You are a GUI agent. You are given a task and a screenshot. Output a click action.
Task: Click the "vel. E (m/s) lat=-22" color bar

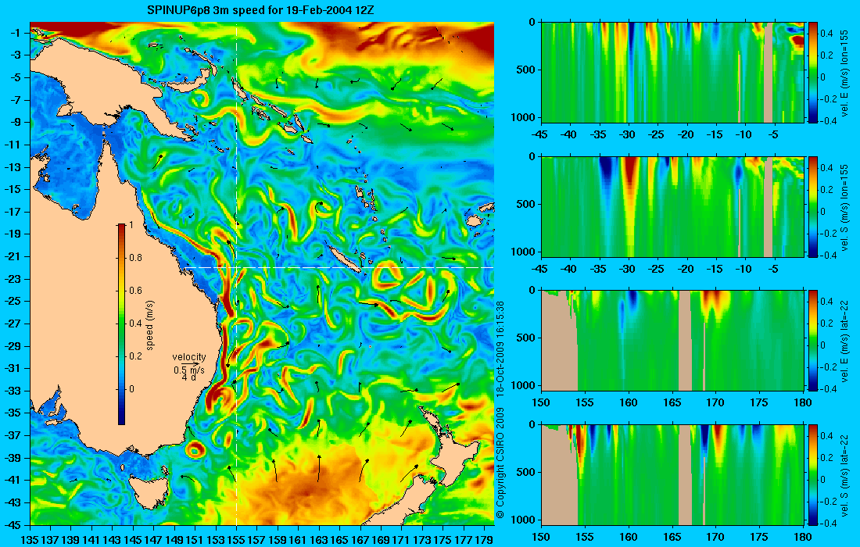(813, 341)
